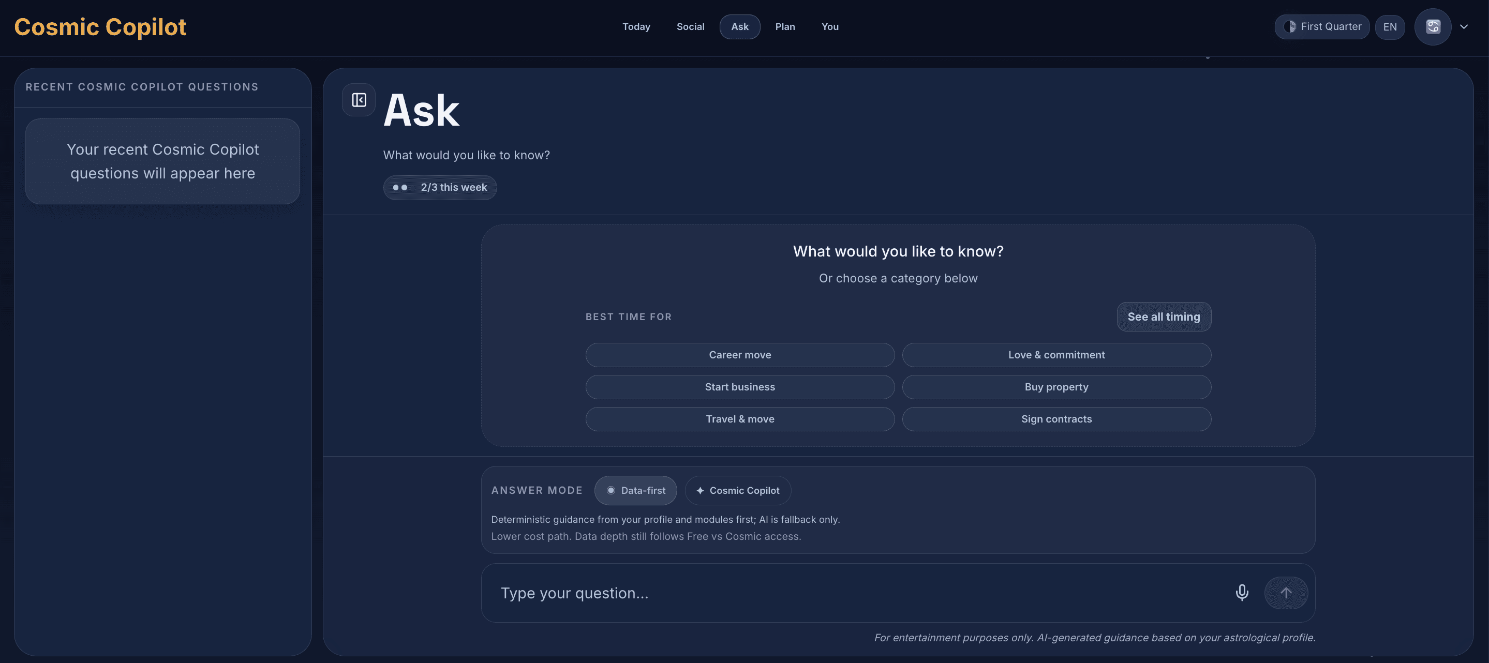This screenshot has height=663, width=1489.
Task: Collapse the recent questions sidebar panel
Action: pos(359,99)
